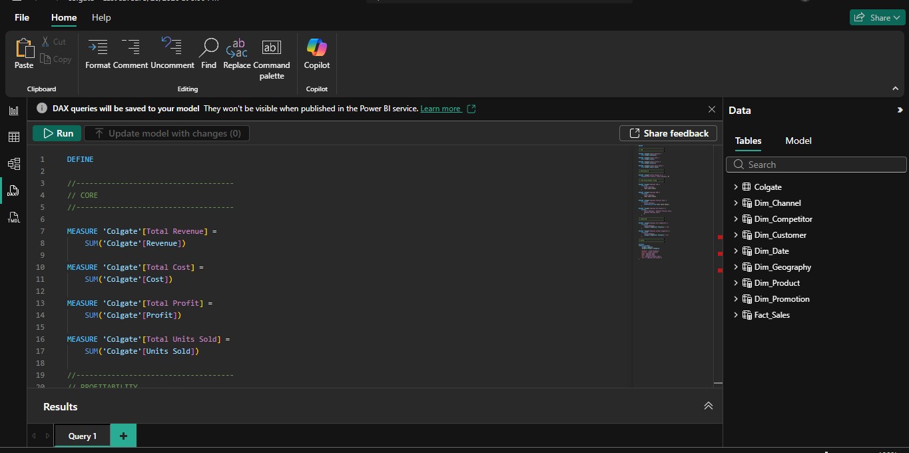This screenshot has height=453, width=909.
Task: Expand the Results pane chevron
Action: tap(708, 406)
